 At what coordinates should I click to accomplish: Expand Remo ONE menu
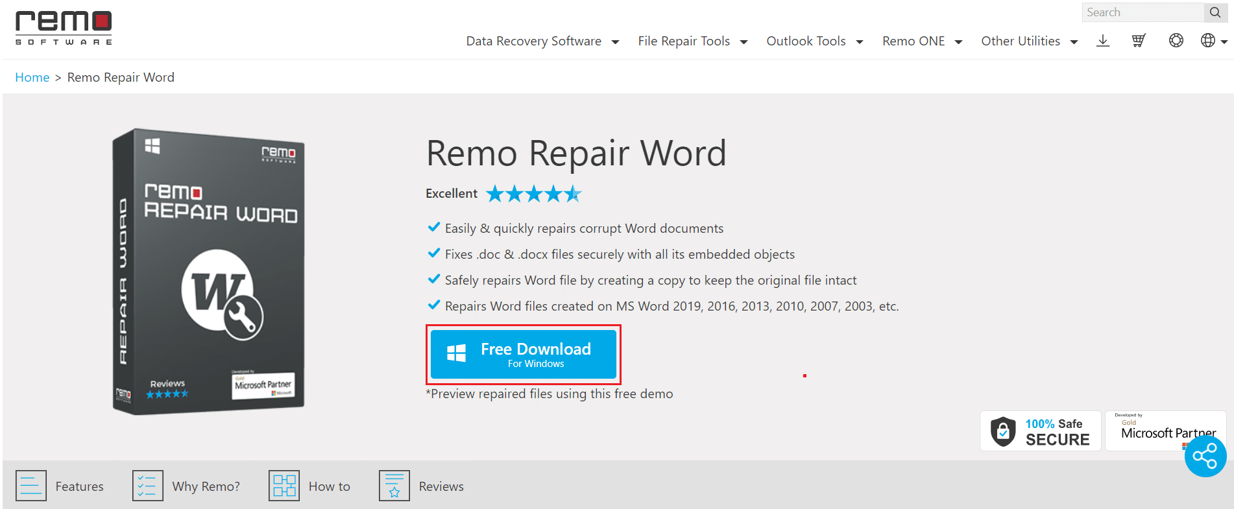click(922, 41)
